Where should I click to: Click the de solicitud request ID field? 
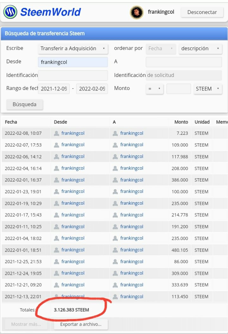point(184,75)
